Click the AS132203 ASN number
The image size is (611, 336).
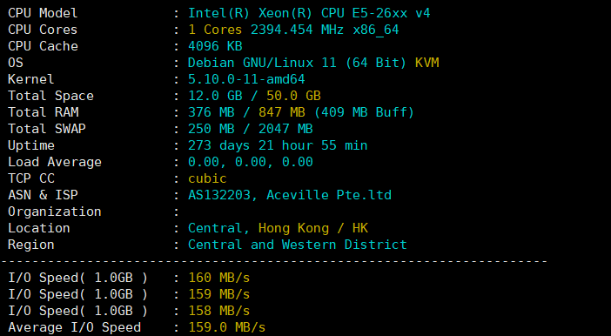click(219, 195)
